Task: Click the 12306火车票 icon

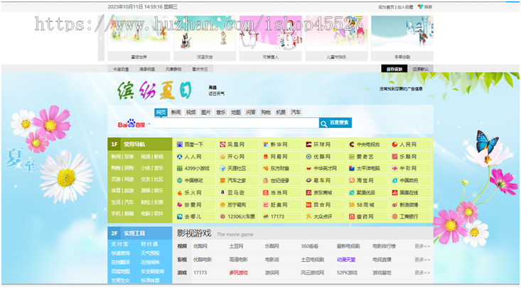Action: pos(222,216)
